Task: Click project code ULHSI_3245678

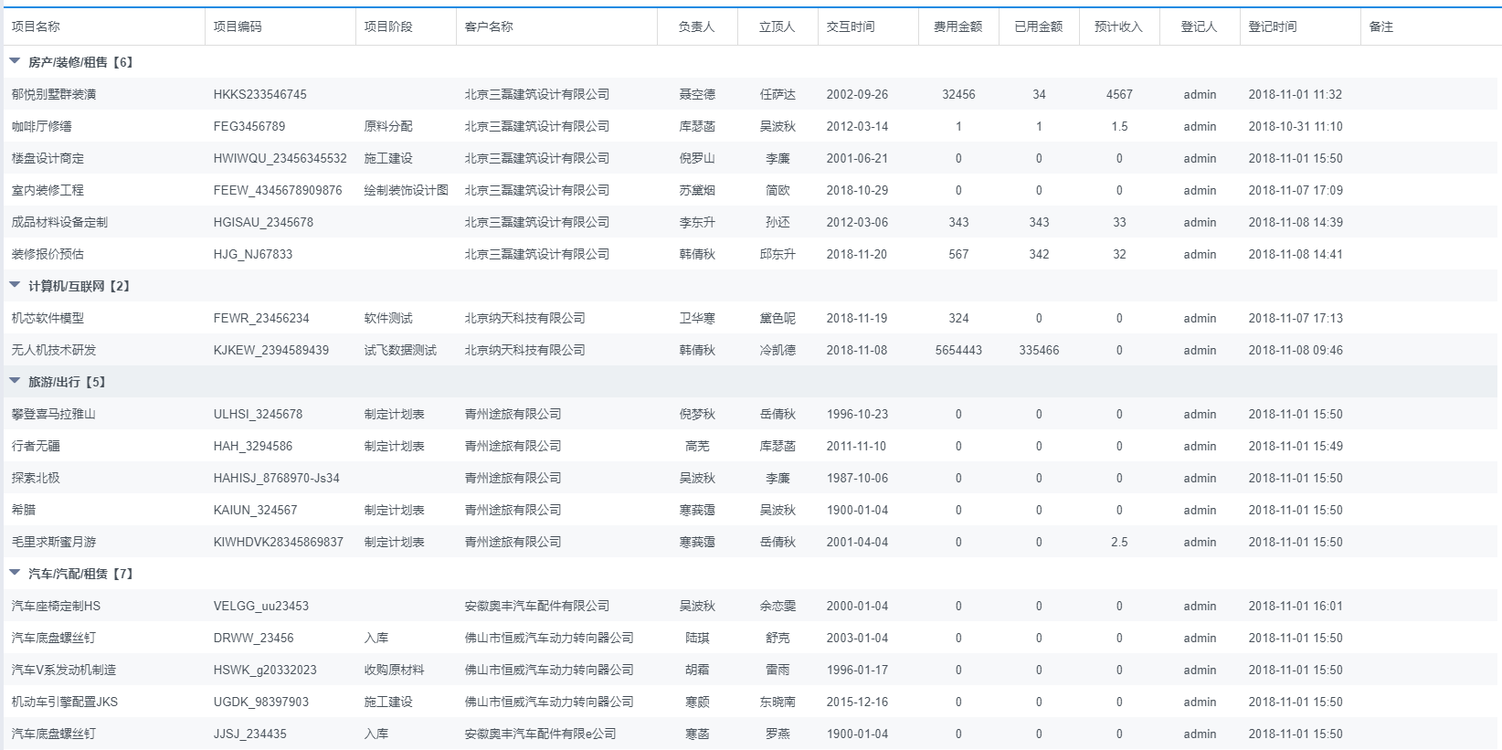Action: (x=258, y=414)
